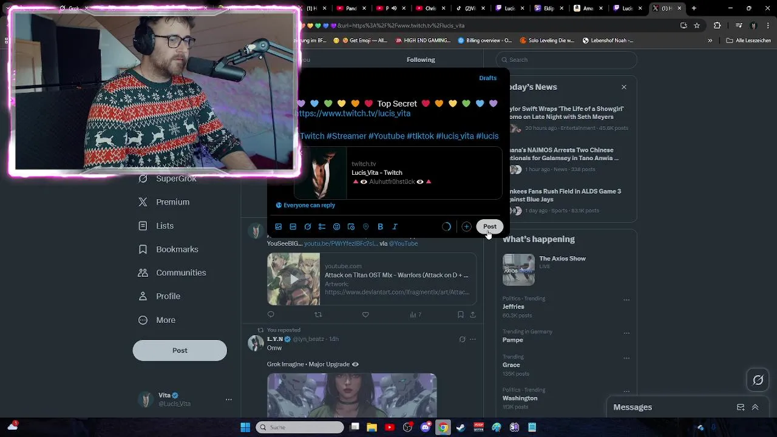Open more options on L.Y.N post

473,339
